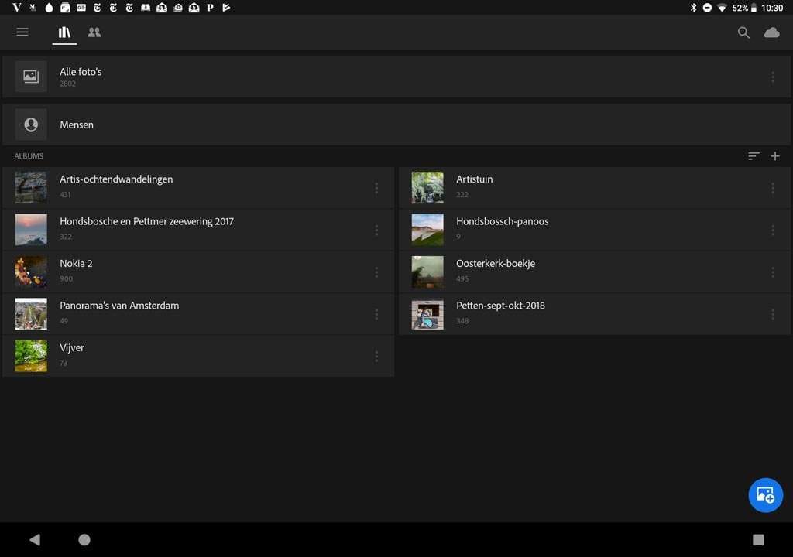Viewport: 793px width, 557px height.
Task: Tap the blue add photos button
Action: (x=765, y=495)
